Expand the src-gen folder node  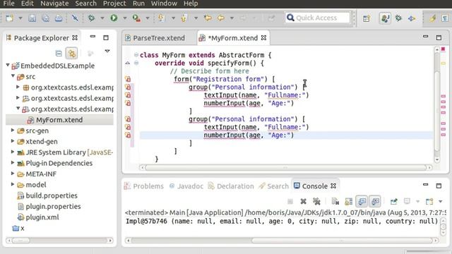13,130
